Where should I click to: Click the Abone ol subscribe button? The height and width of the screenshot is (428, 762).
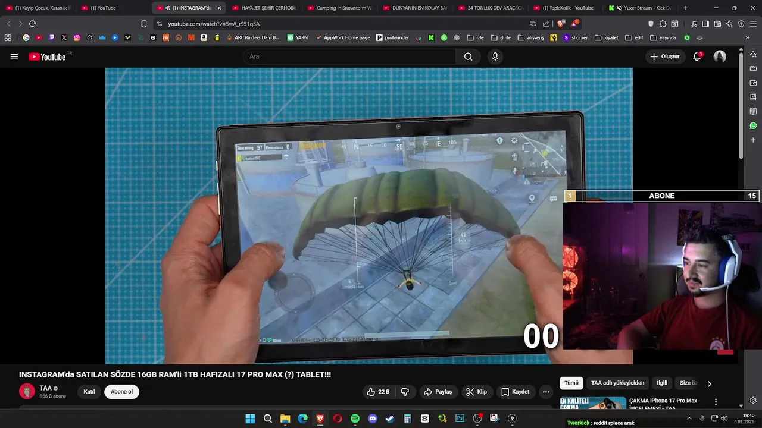121,392
